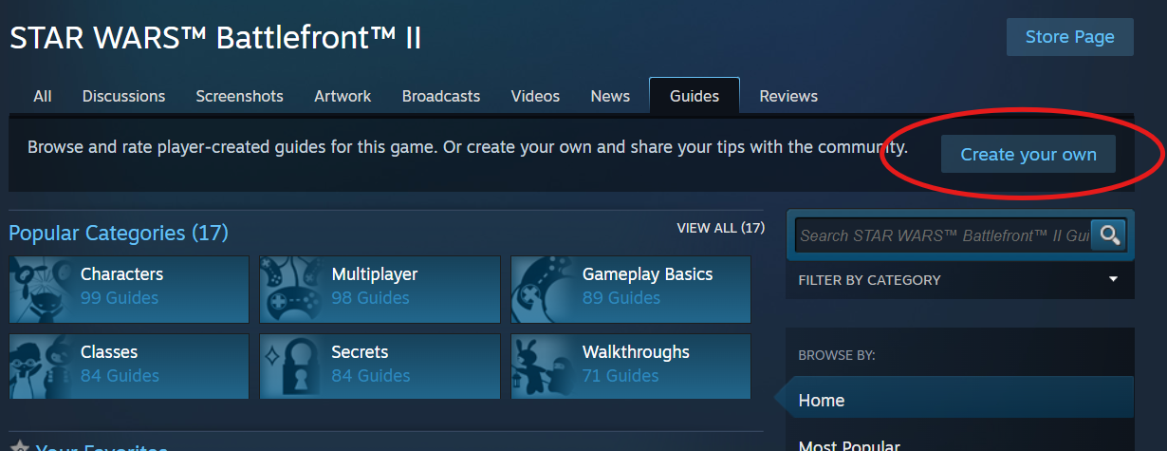Open the Videos tab
Image resolution: width=1167 pixels, height=451 pixels.
click(535, 96)
